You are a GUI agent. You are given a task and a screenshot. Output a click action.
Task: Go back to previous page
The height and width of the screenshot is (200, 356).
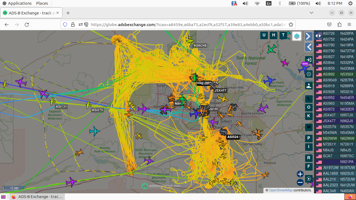tap(7, 24)
